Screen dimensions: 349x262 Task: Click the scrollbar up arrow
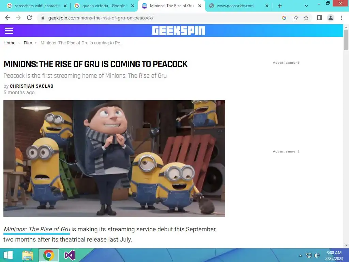point(346,27)
